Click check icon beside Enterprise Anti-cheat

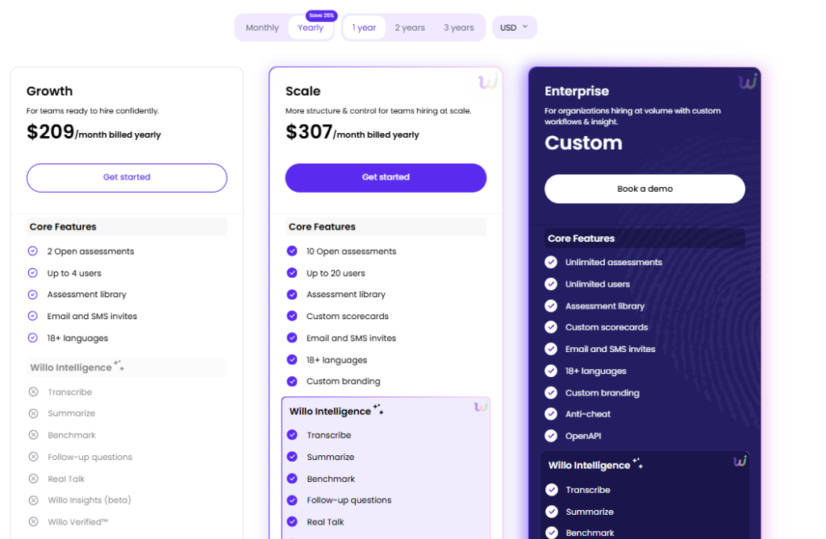point(551,414)
